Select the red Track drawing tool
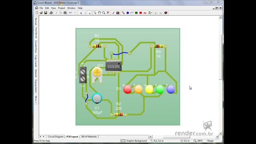The width and height of the screenshot is (256, 144). (x=123, y=13)
